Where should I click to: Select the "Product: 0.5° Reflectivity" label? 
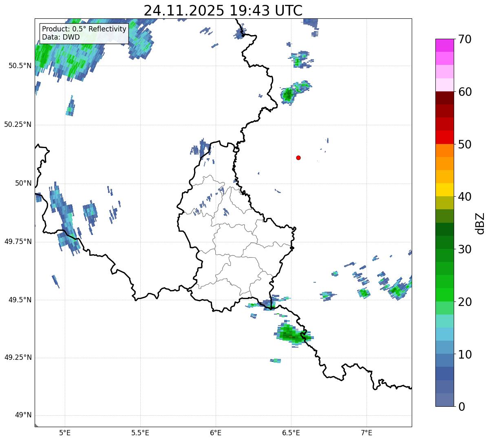tap(84, 29)
